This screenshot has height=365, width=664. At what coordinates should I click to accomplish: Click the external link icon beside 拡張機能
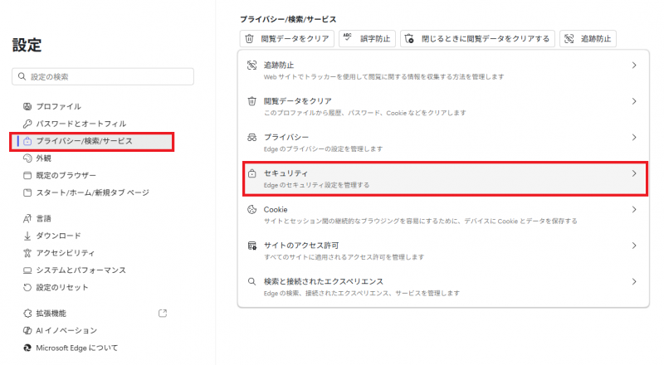(163, 313)
